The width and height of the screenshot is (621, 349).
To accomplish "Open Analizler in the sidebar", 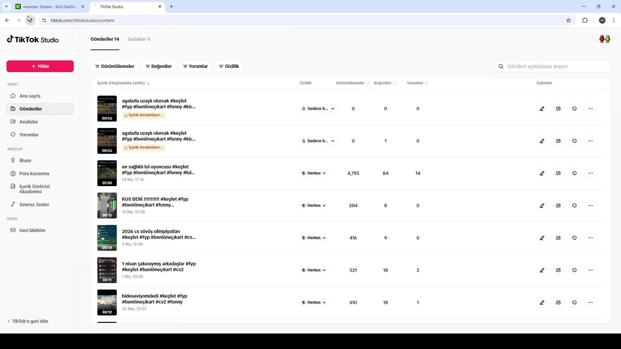I will coord(29,122).
